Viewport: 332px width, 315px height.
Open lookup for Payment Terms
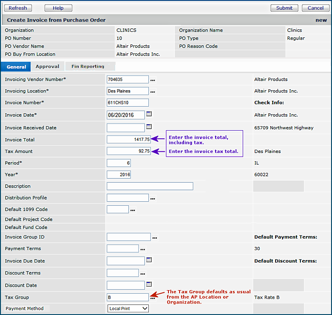(143, 249)
